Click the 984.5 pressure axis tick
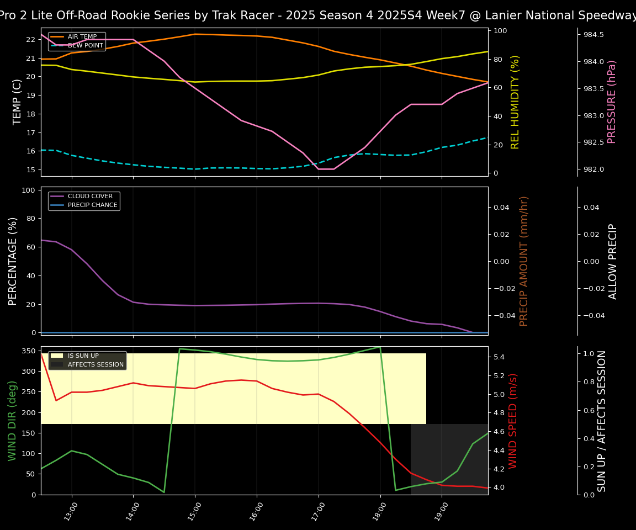636x530 pixels. pos(593,35)
